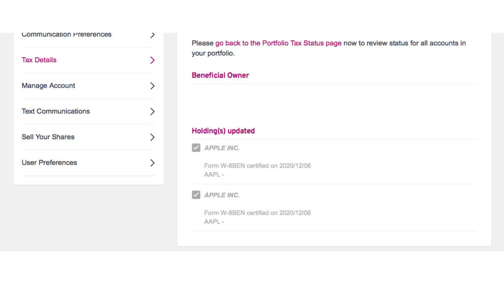Click the first Form W-8BEN certified text
The width and height of the screenshot is (504, 284).
coord(257,166)
